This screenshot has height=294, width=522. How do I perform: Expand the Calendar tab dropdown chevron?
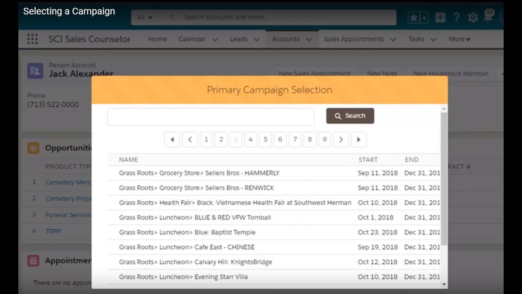pos(215,40)
